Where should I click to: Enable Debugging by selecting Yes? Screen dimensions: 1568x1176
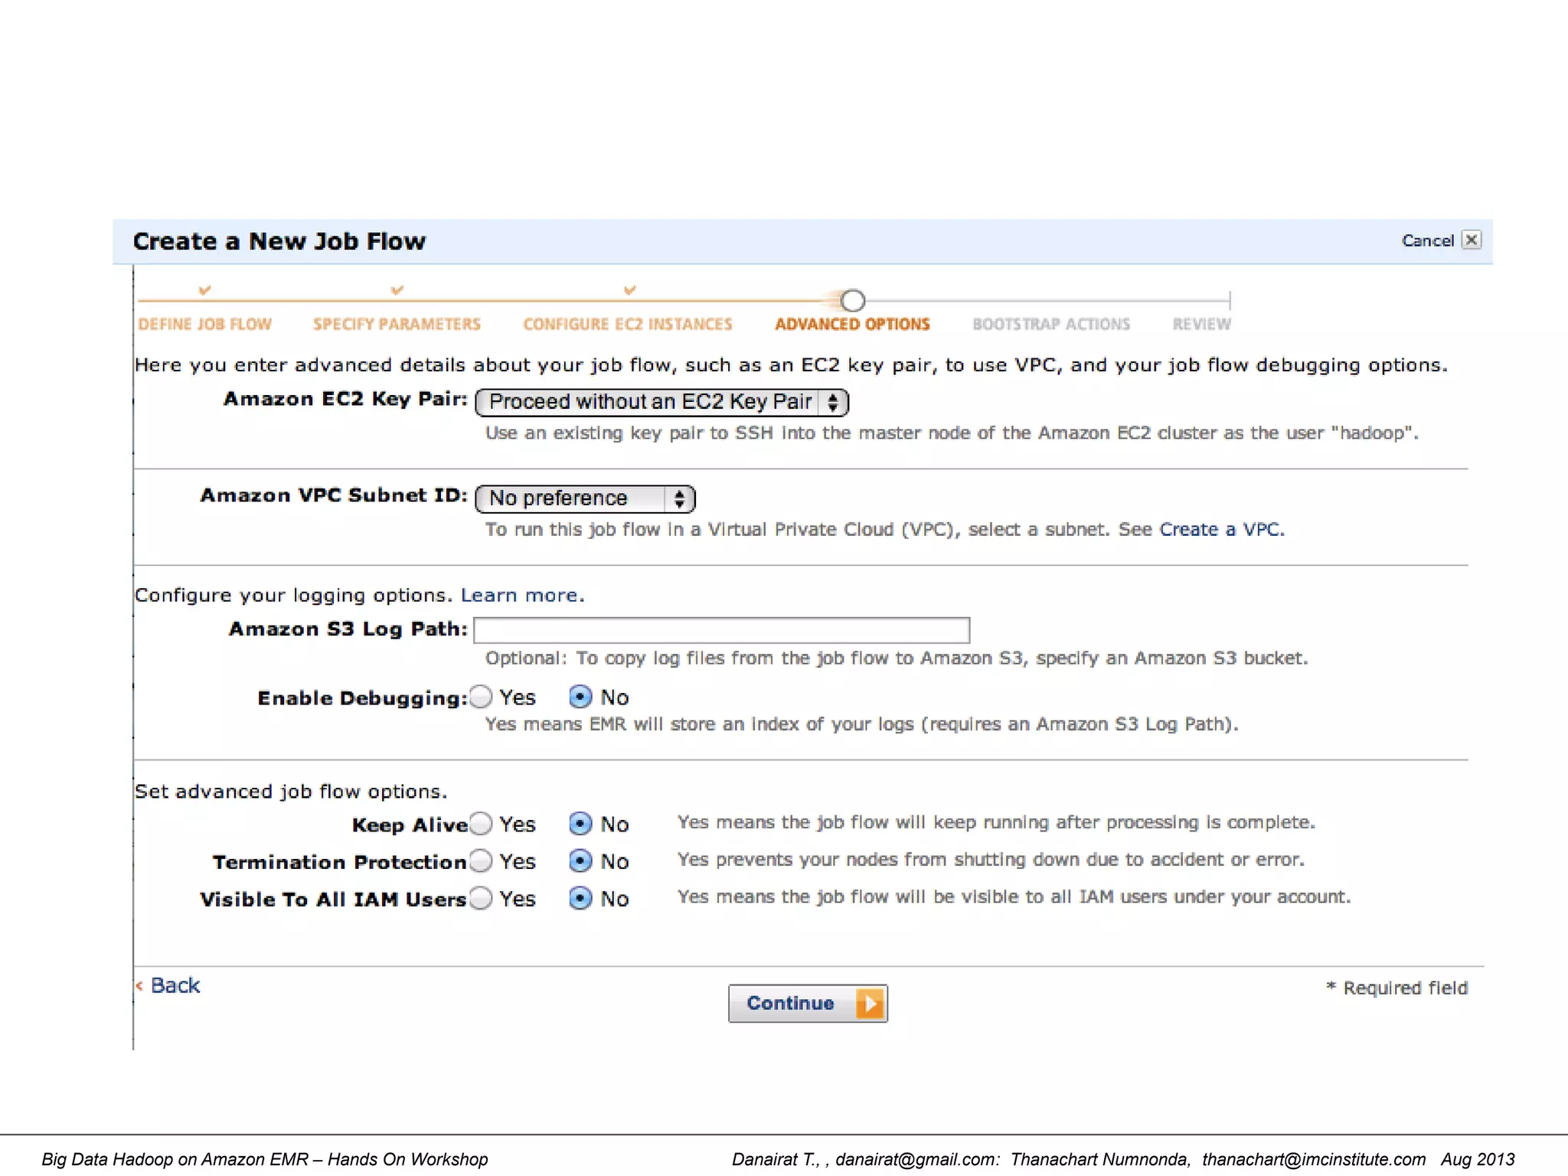(x=482, y=697)
